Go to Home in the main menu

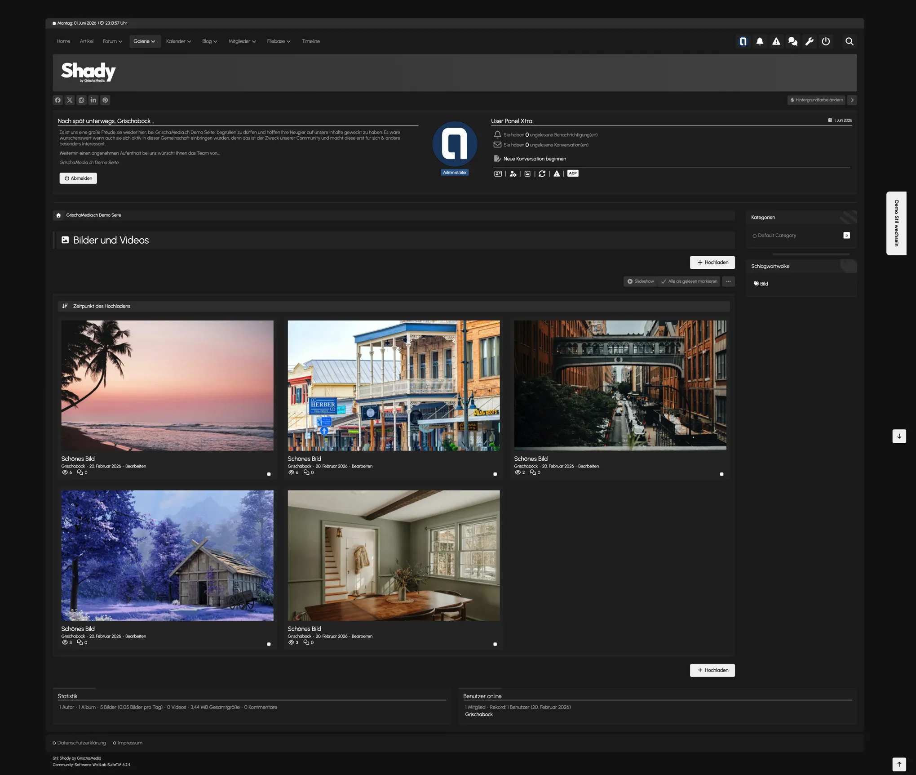coord(63,41)
